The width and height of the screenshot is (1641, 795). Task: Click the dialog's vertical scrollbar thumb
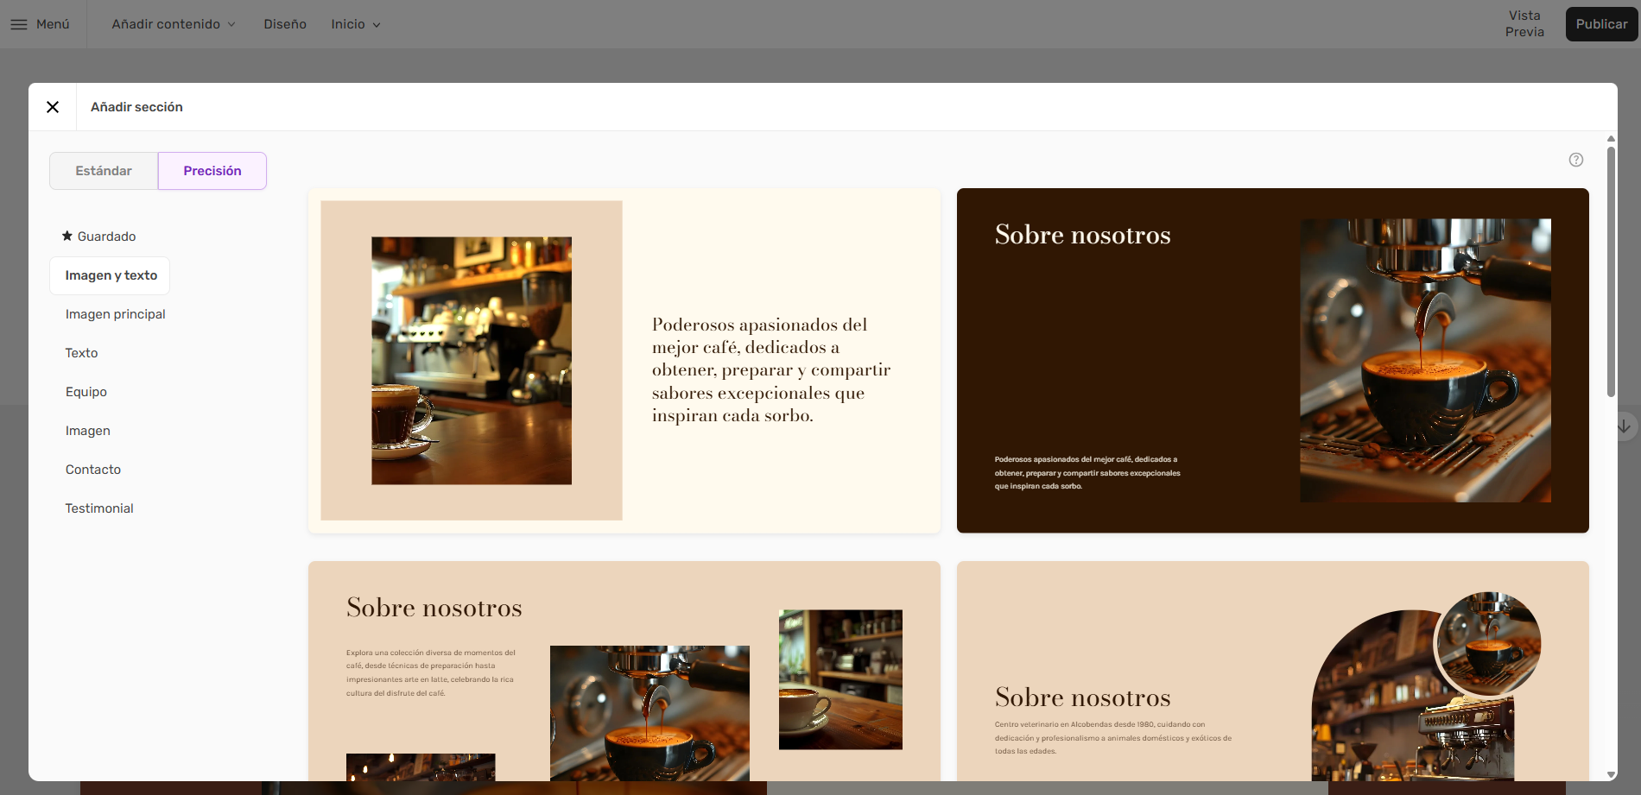tap(1611, 272)
